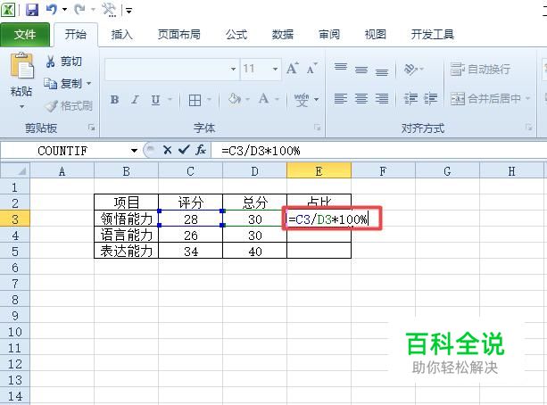
Task: Open customize quick access toolbar dropdown
Action: [x=128, y=11]
